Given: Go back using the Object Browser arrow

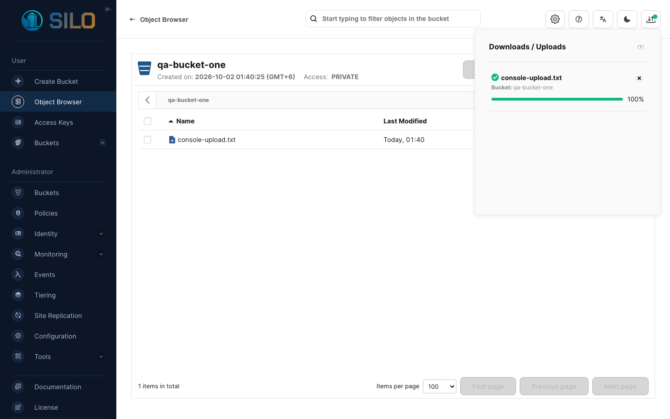Looking at the screenshot, I should click(132, 20).
